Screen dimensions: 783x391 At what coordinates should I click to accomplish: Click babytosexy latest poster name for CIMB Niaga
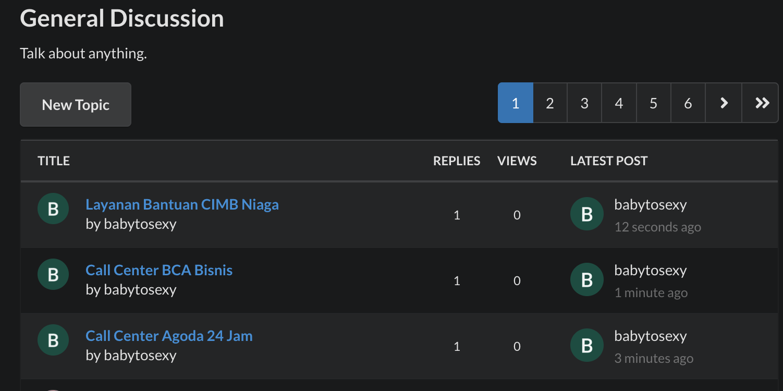click(651, 205)
